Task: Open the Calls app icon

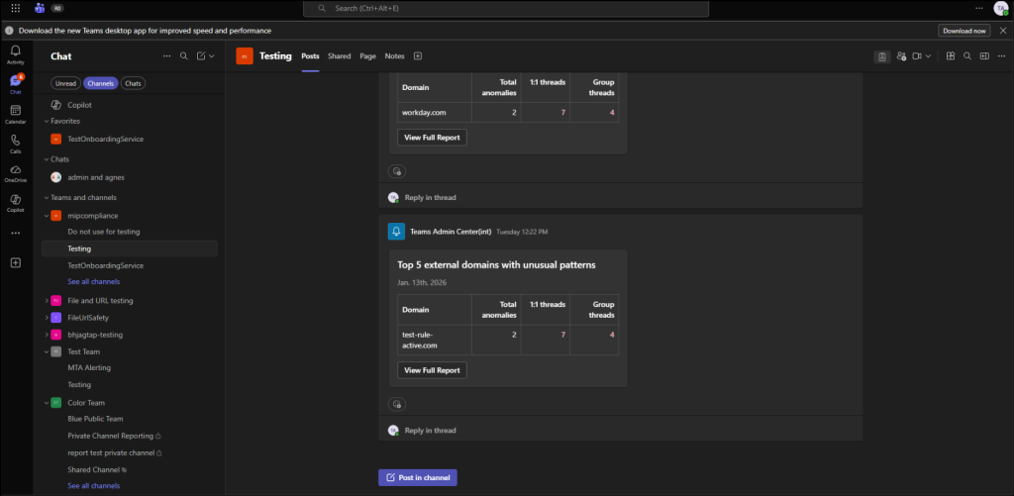Action: pyautogui.click(x=15, y=144)
